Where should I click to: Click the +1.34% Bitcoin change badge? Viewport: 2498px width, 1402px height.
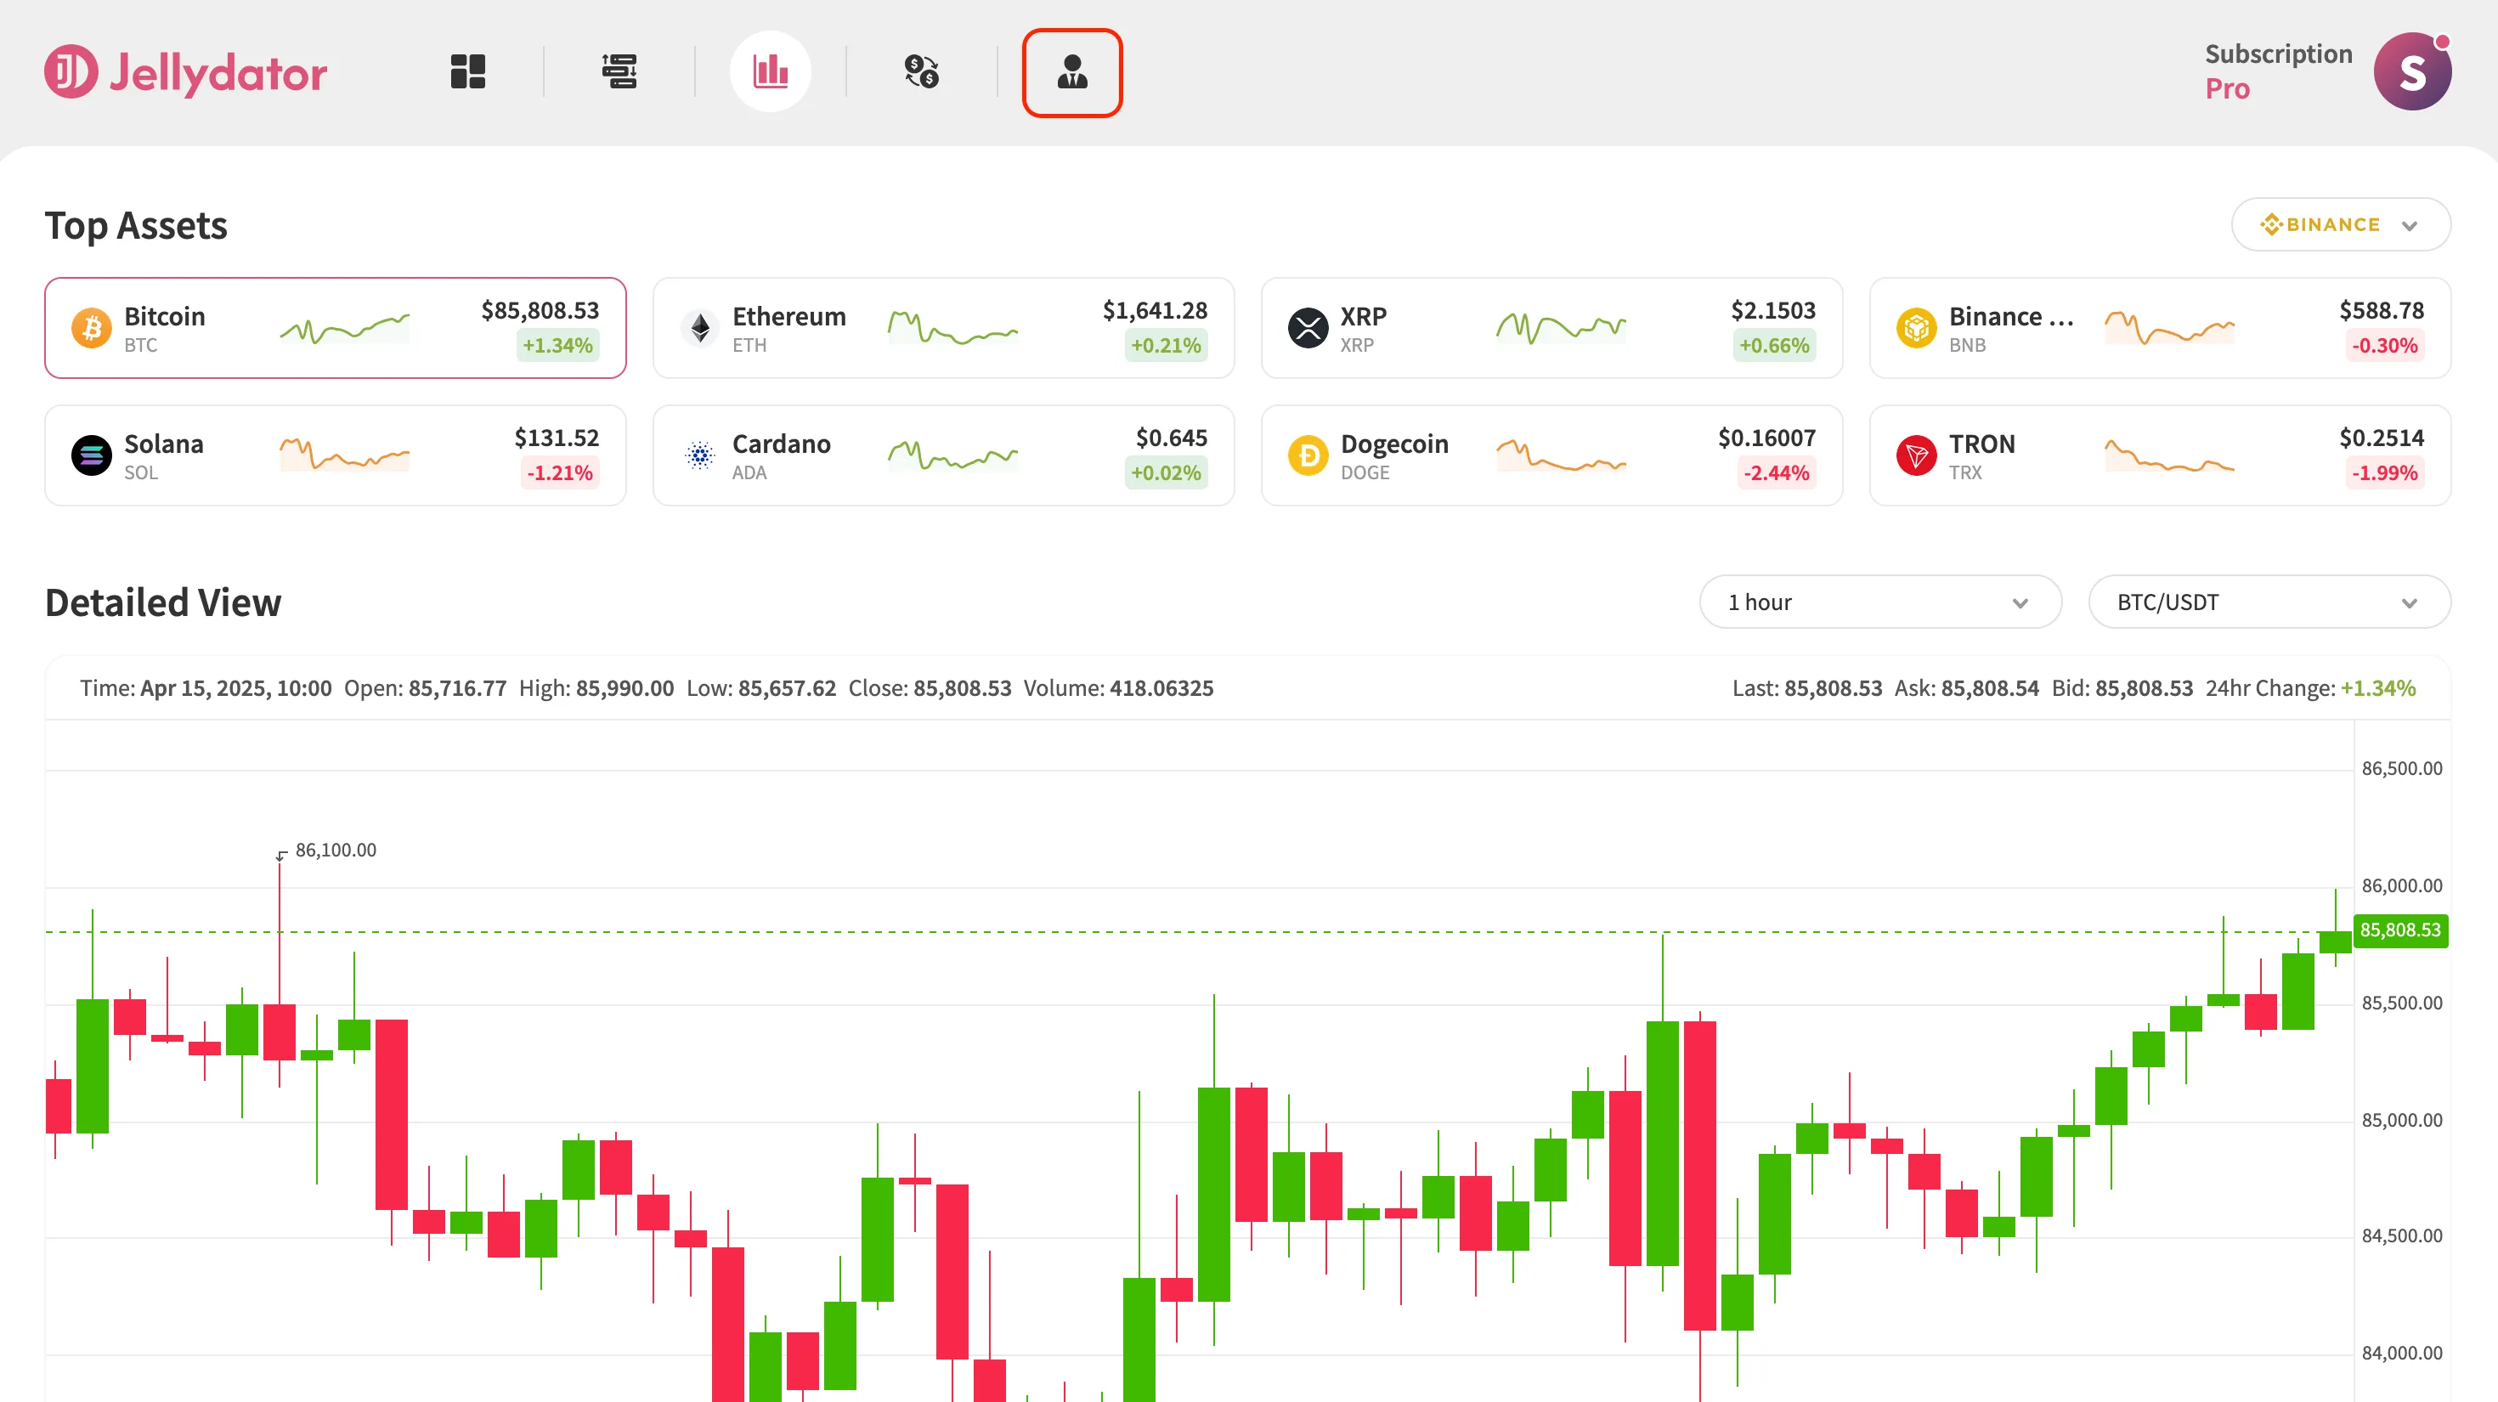tap(557, 345)
